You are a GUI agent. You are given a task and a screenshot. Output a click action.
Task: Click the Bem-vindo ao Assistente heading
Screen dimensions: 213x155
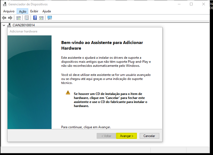102,45
